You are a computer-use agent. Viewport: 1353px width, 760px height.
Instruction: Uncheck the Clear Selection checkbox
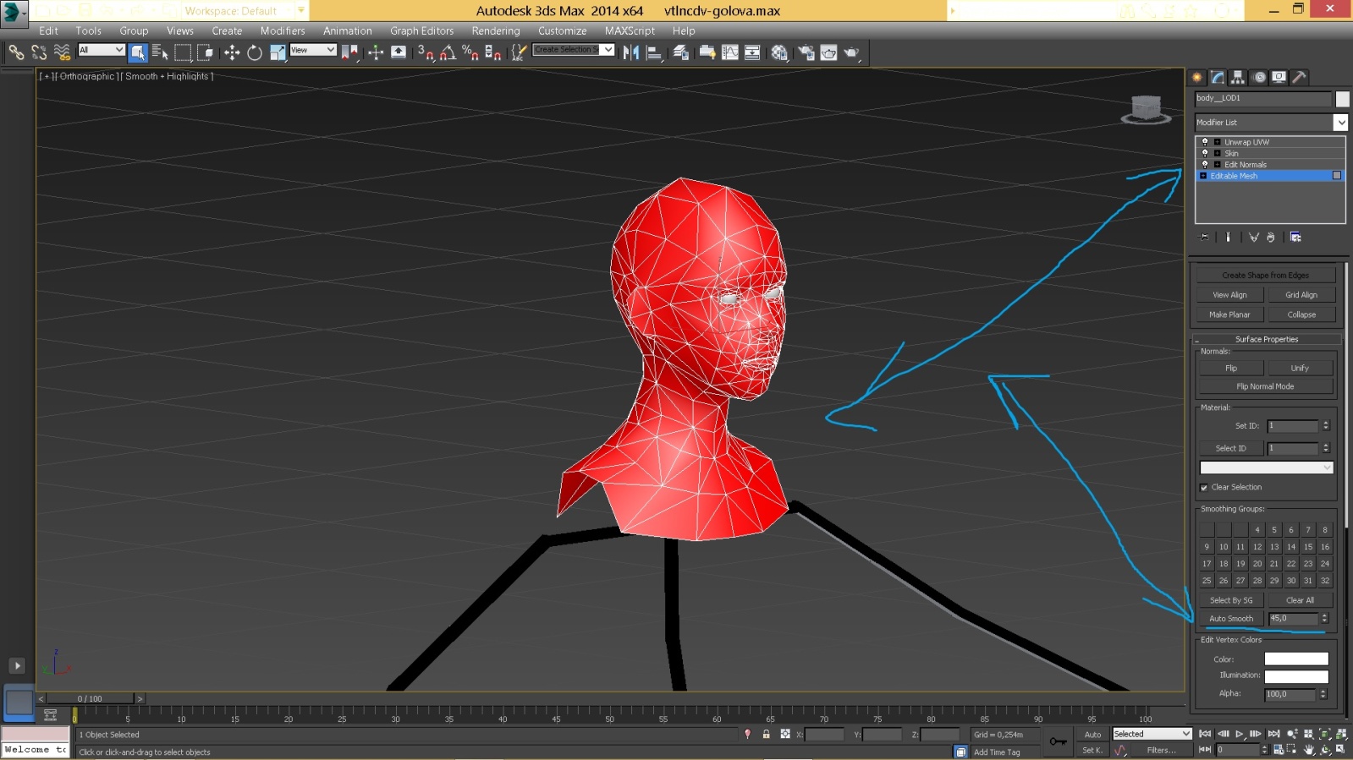(1204, 488)
